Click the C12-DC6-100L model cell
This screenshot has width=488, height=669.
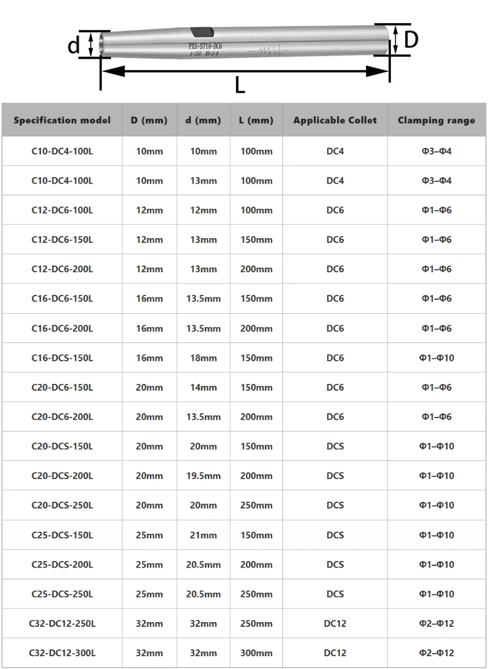tap(62, 211)
